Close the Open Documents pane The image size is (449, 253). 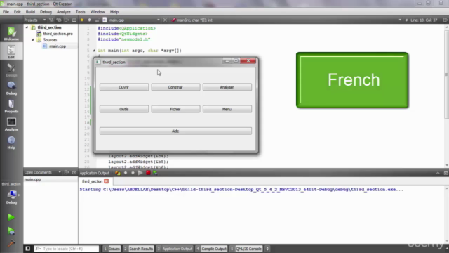[74, 172]
